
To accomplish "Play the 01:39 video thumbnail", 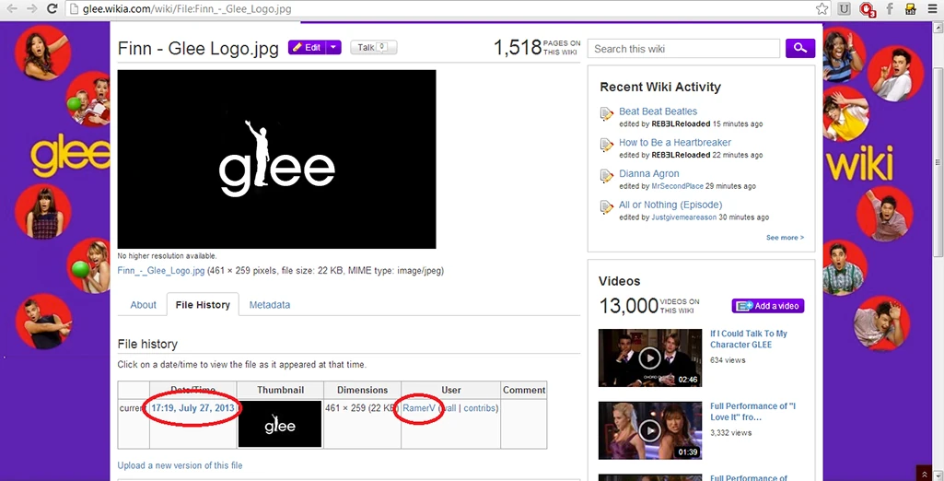I will (649, 429).
